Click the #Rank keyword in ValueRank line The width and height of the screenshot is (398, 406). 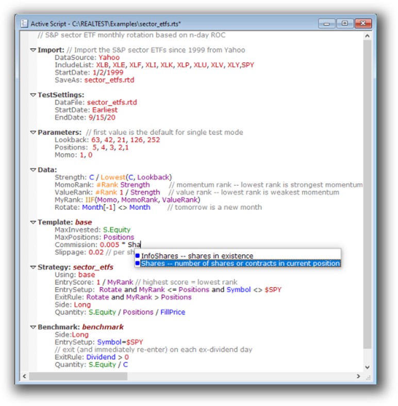106,192
